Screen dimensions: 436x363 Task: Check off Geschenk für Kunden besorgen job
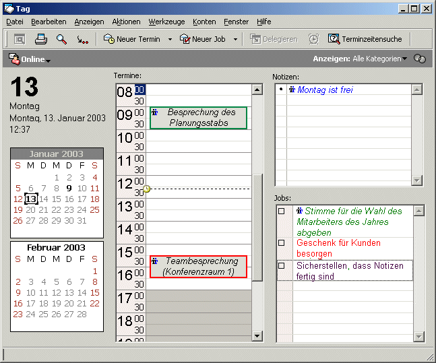[x=282, y=243]
